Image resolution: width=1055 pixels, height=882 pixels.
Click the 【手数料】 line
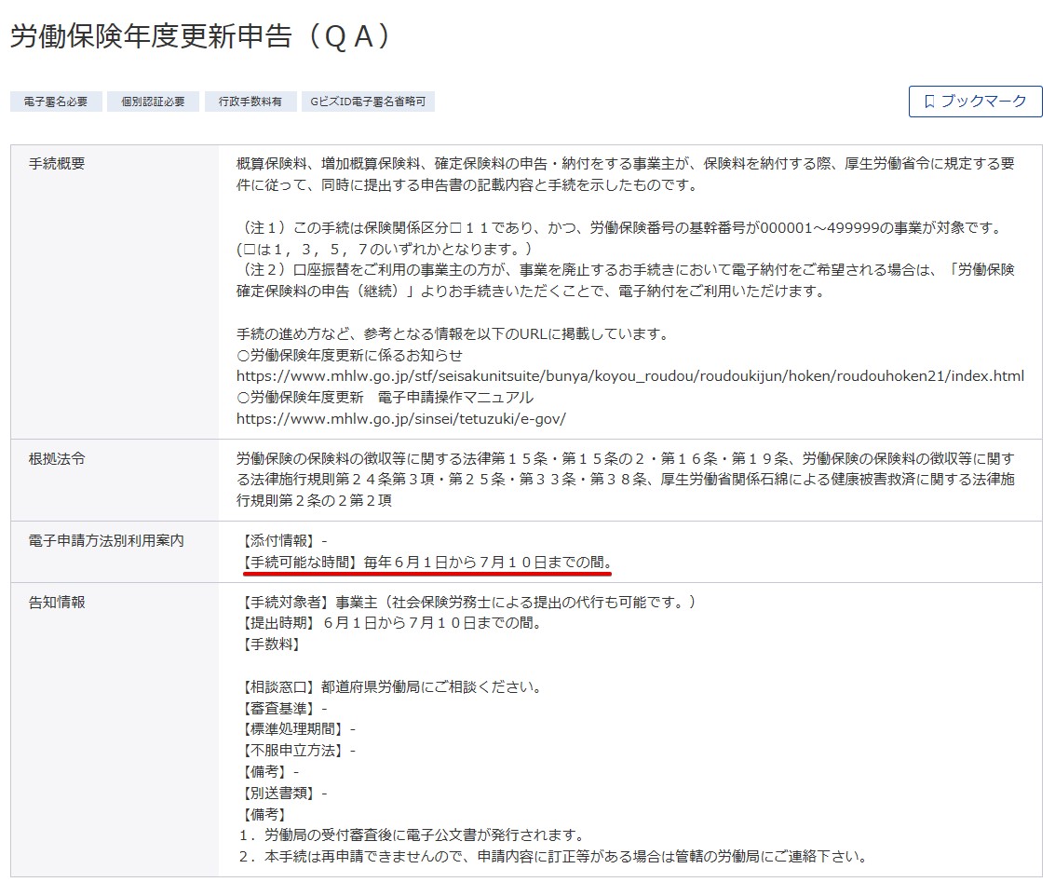[270, 645]
